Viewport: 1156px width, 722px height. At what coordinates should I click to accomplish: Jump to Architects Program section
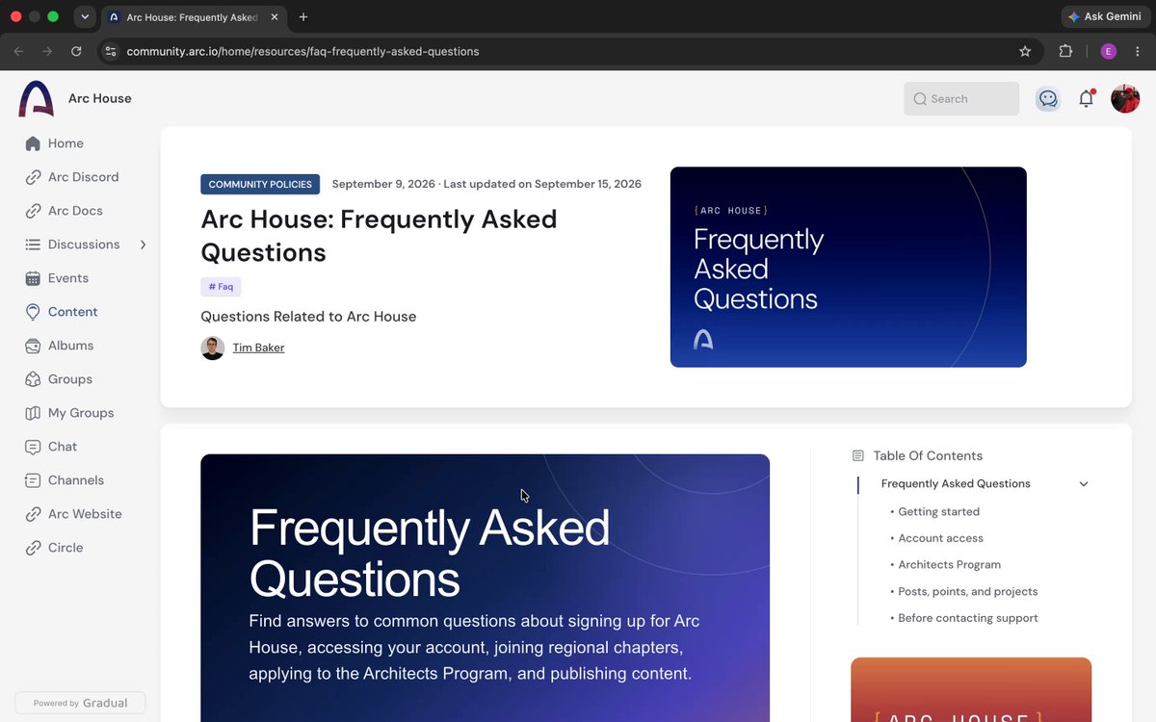tap(949, 565)
